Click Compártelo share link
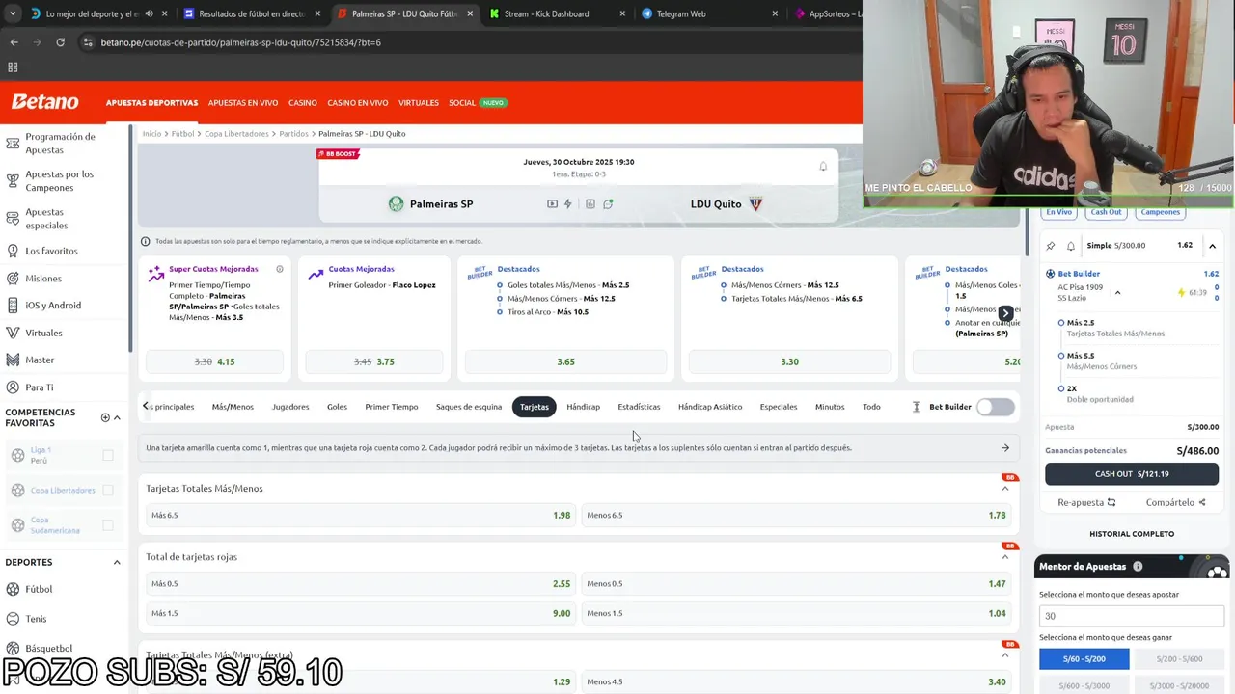 pos(1175,502)
